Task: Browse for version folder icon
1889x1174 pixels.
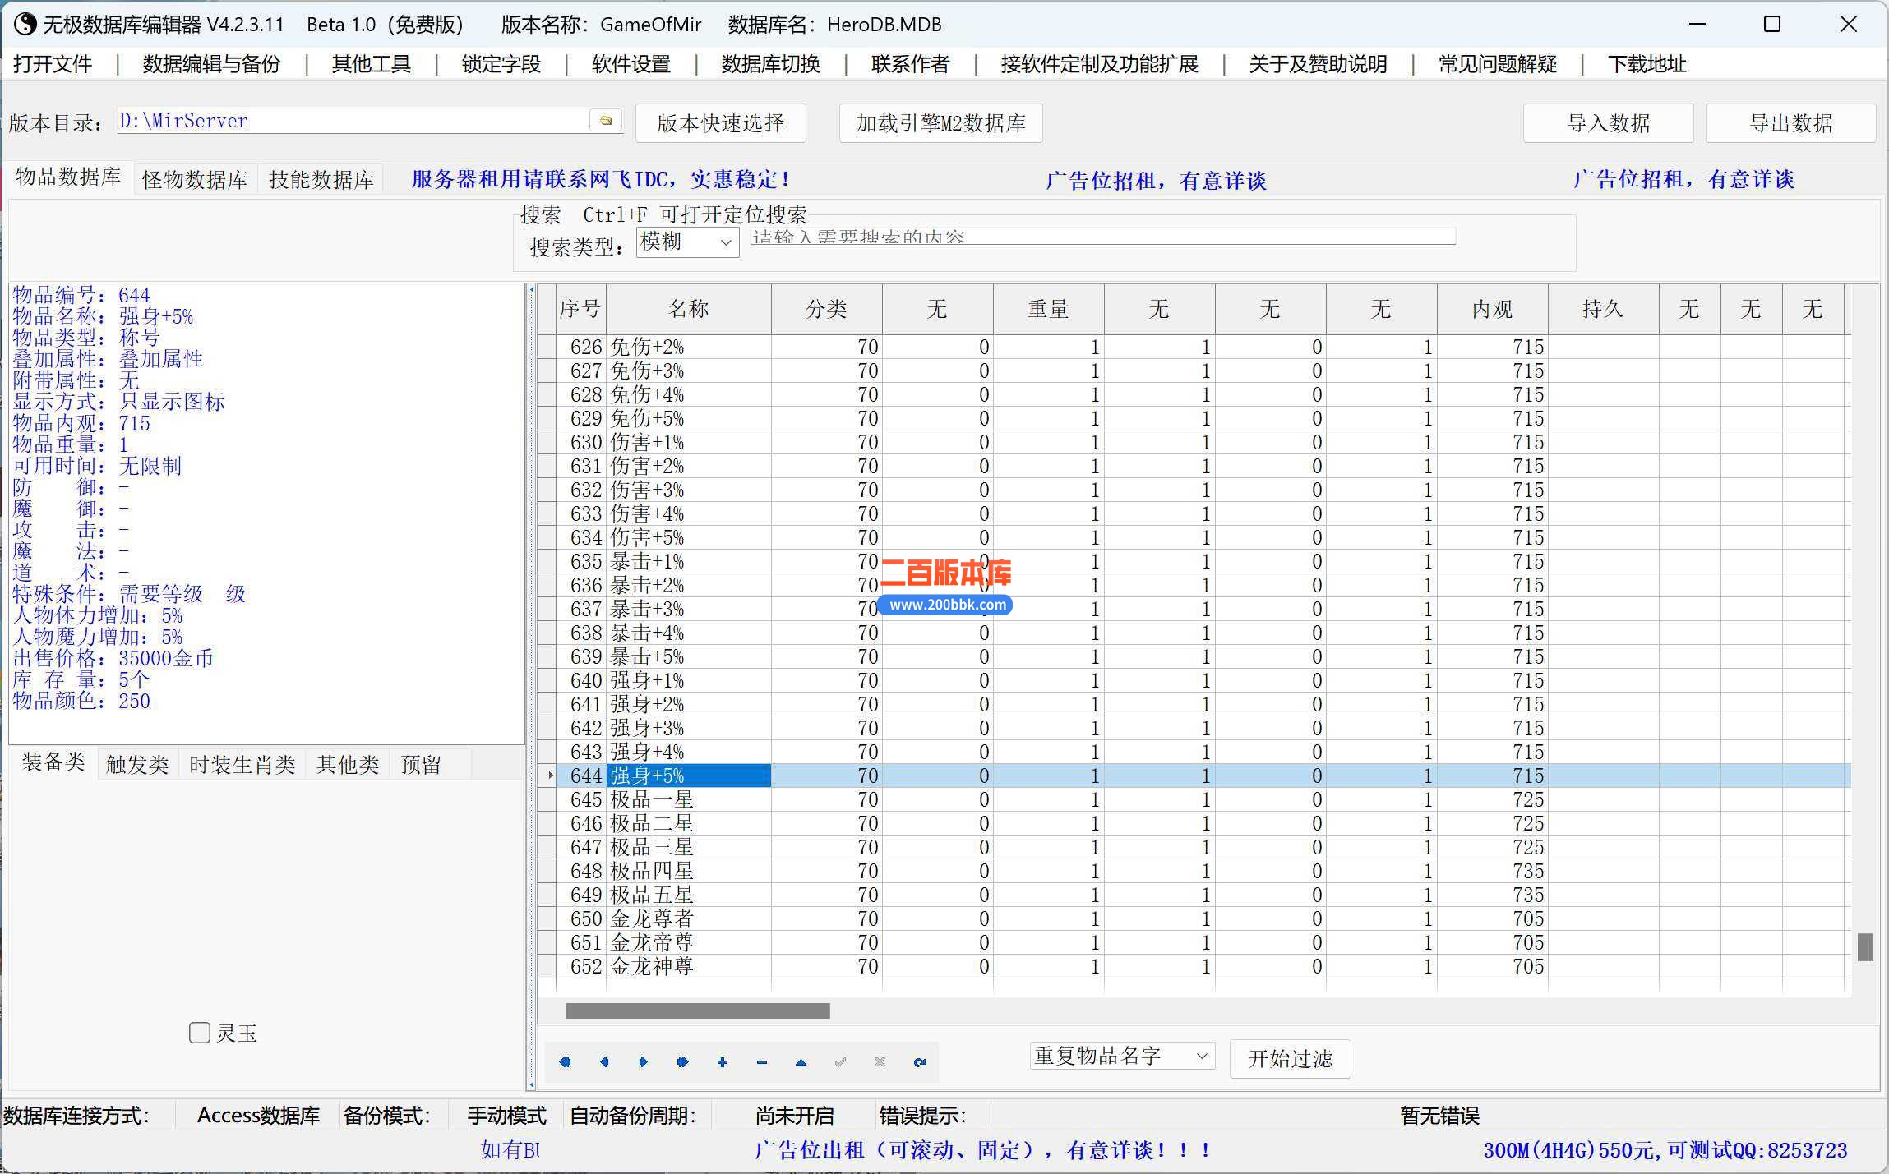Action: coord(606,121)
